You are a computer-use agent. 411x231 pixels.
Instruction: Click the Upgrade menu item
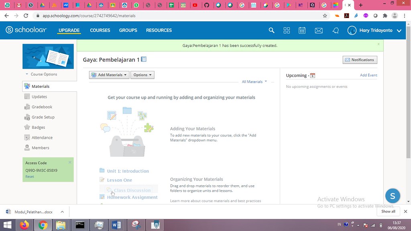click(69, 30)
